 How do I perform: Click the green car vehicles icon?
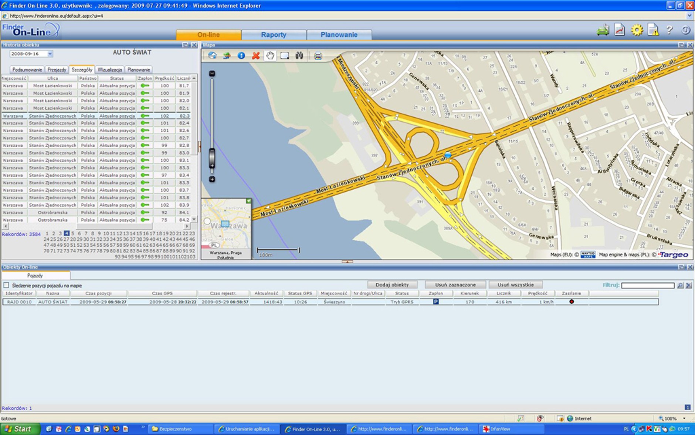tap(603, 30)
